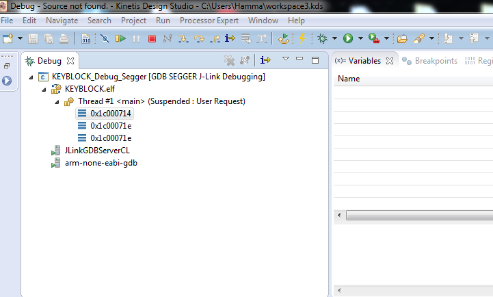
Task: Open the Search menu
Action: point(99,21)
